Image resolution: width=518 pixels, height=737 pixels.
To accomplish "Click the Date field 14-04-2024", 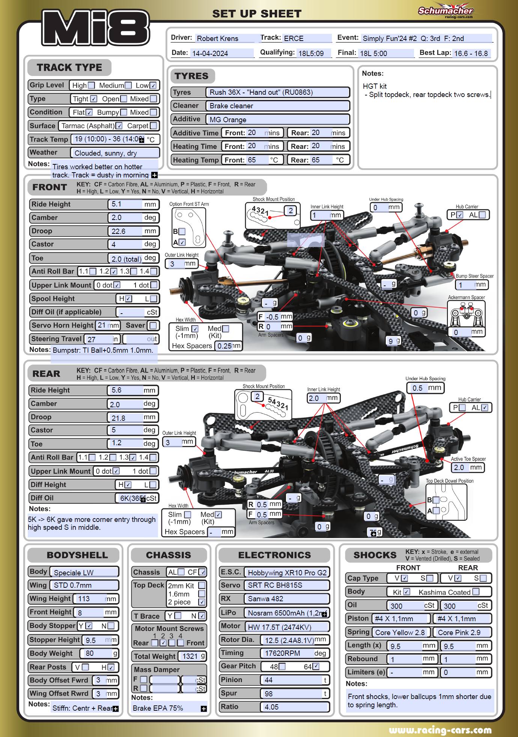I will click(x=222, y=53).
